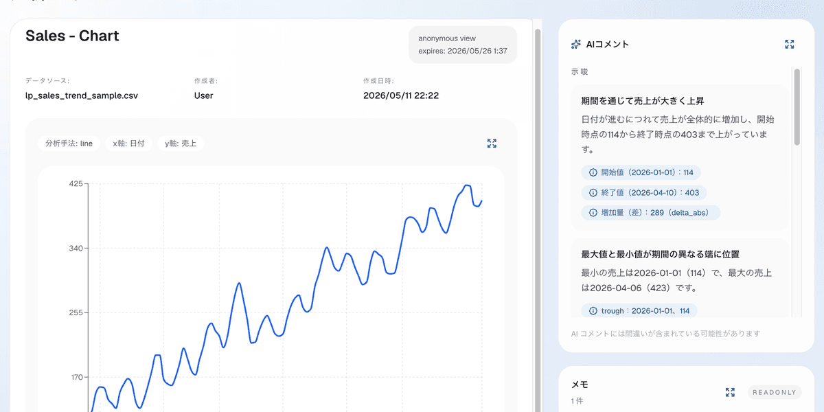Click the 1 件 memo count
The image size is (824, 412).
pyautogui.click(x=577, y=401)
